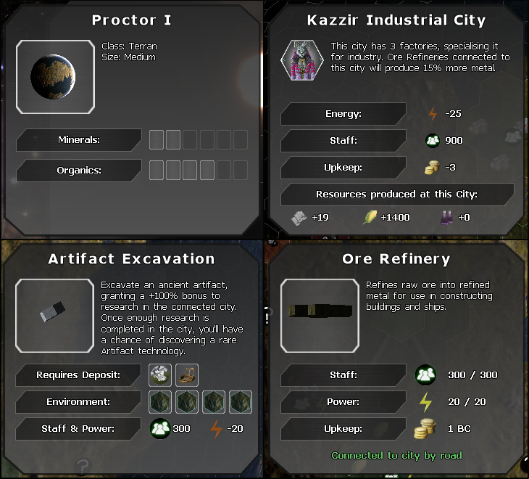This screenshot has height=479, width=529.
Task: Click the last Environment hex tile
Action: coord(241,402)
